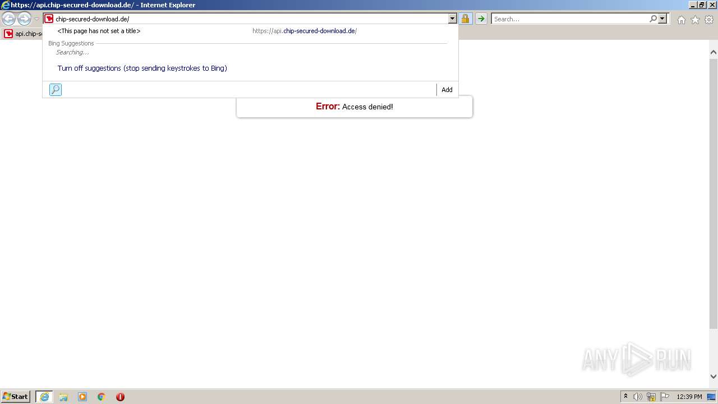Close the Internet Explorer window
This screenshot has height=404, width=718.
pyautogui.click(x=712, y=5)
